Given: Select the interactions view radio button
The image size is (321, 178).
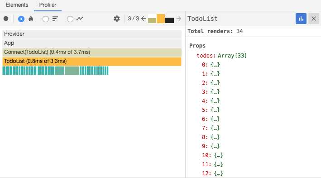Looking at the screenshot, I should 70,19.
